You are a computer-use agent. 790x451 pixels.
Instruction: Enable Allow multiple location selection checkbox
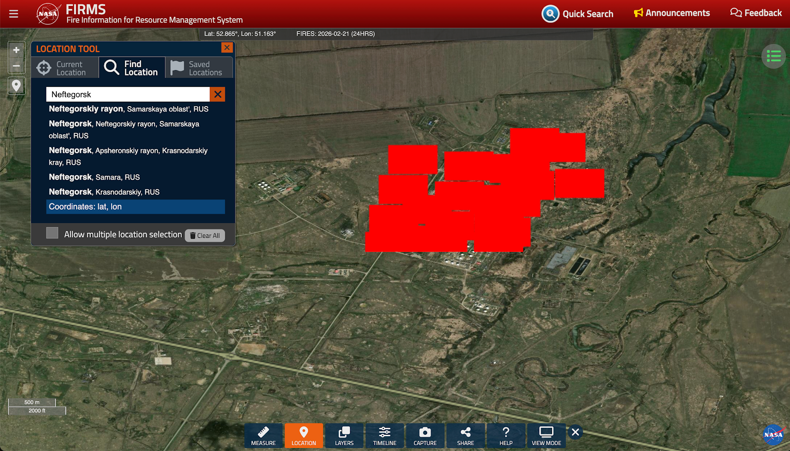pyautogui.click(x=52, y=233)
